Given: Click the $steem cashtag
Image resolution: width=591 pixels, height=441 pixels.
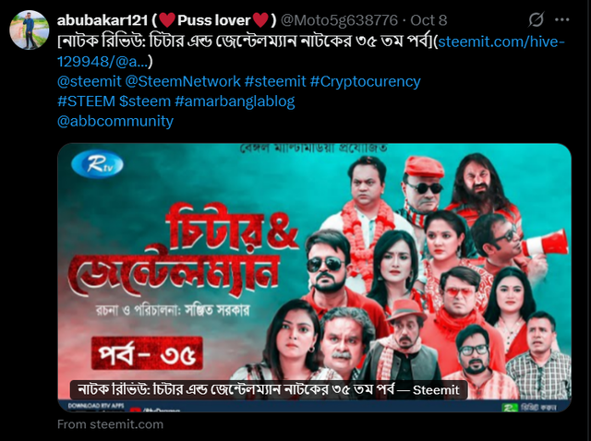Looking at the screenshot, I should coord(145,101).
